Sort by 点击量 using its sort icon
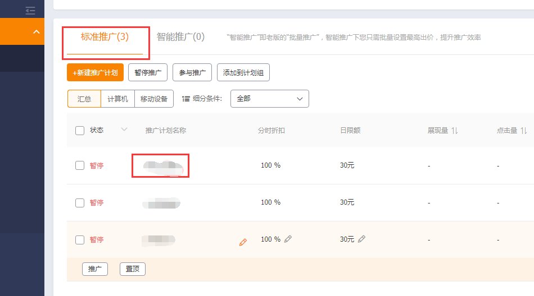Screen dimensions: 534x296 point(524,131)
